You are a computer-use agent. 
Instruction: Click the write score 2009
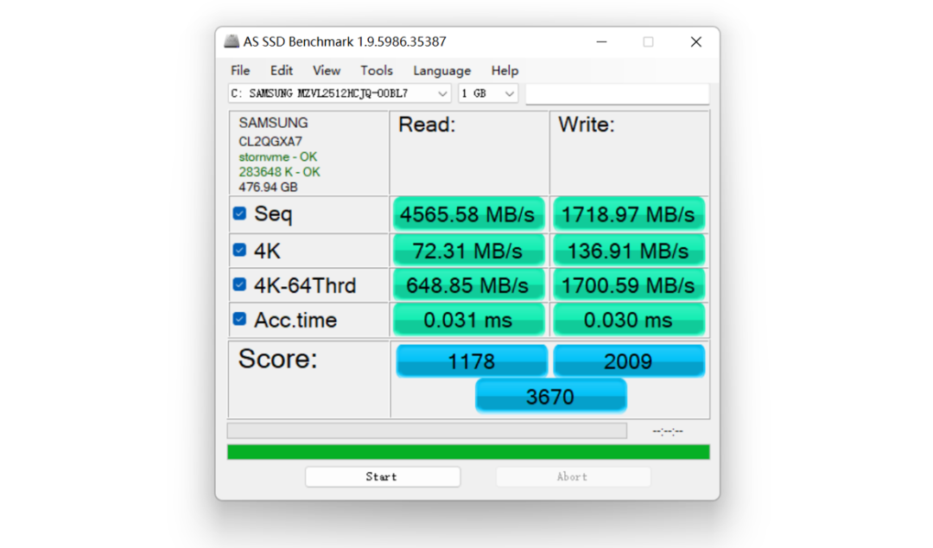pos(629,361)
